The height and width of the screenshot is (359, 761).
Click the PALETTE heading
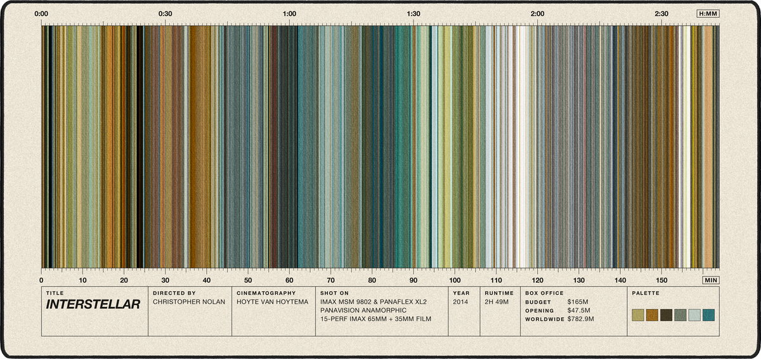click(x=646, y=293)
